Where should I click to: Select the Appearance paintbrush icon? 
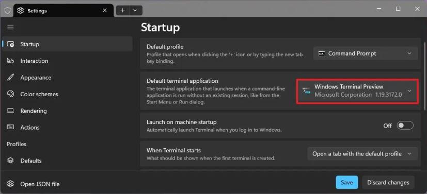pos(10,78)
